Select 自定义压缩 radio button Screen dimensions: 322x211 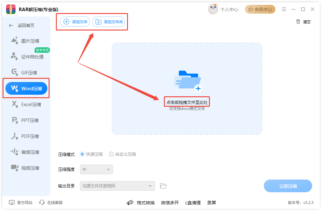[111, 154]
